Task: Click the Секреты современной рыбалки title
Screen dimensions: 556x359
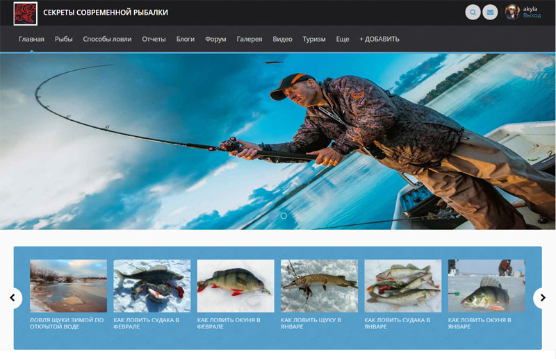Action: point(106,12)
